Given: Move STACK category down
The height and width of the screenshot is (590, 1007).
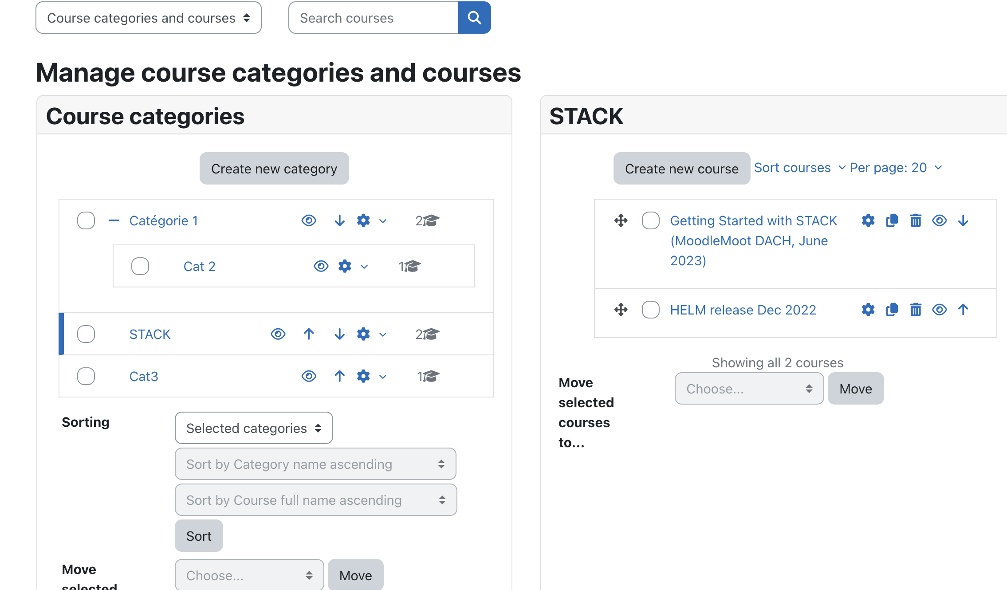Looking at the screenshot, I should click(339, 334).
